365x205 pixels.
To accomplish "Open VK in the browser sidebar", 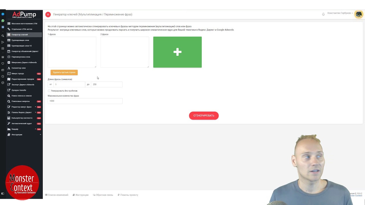I will point(3,27).
